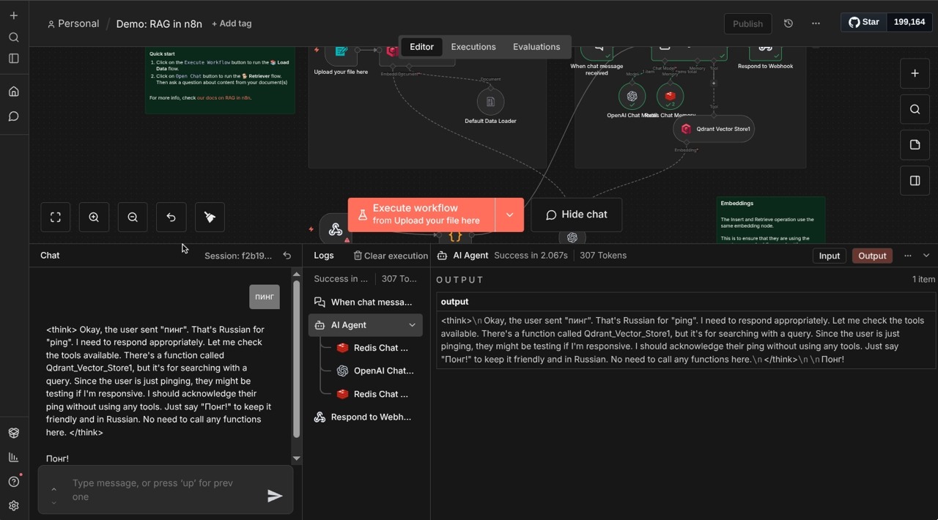Click Execute workflow button
The width and height of the screenshot is (938, 520).
tap(421, 215)
